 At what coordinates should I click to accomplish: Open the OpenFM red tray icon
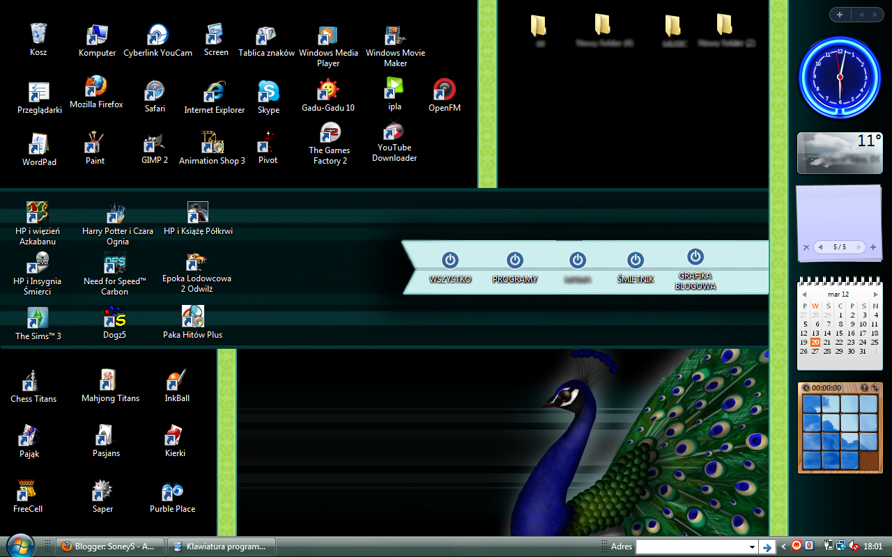(796, 547)
